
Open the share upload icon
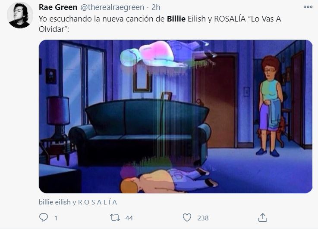click(x=263, y=217)
